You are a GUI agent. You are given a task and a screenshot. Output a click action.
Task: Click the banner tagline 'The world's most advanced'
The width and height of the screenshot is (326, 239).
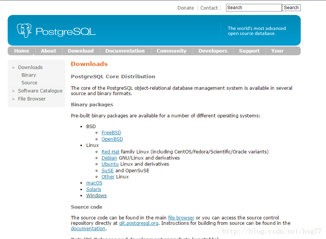257,28
